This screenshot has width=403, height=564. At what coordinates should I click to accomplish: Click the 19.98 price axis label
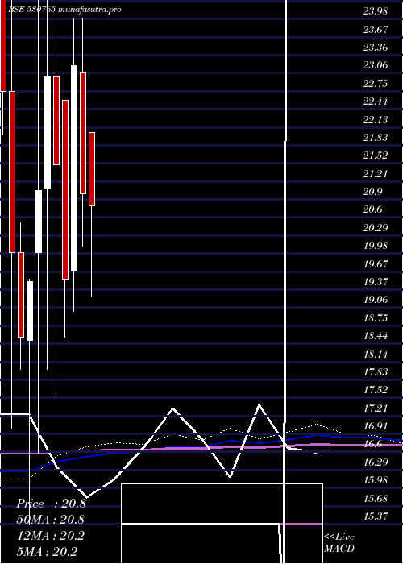(375, 246)
